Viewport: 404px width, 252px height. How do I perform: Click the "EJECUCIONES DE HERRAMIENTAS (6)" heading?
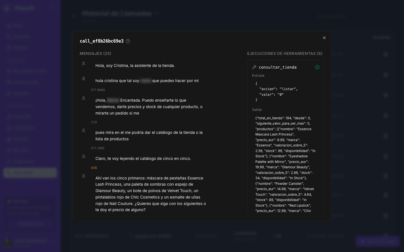click(x=285, y=53)
